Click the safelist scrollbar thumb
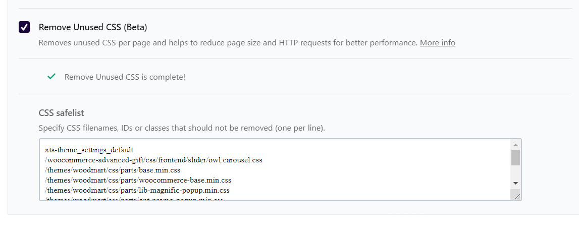 pos(515,157)
